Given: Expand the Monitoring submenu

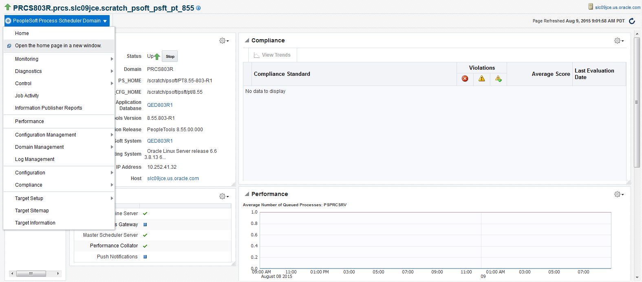Looking at the screenshot, I should pyautogui.click(x=112, y=59).
